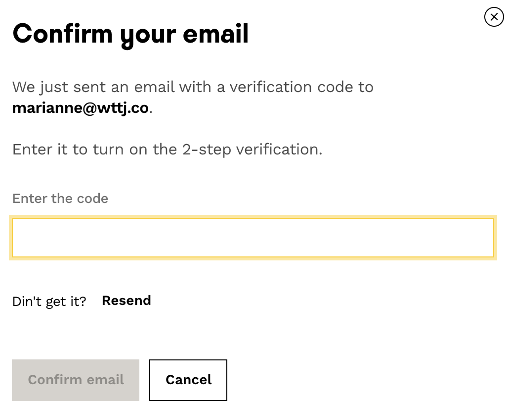Place cursor in the code entry box

[253, 238]
